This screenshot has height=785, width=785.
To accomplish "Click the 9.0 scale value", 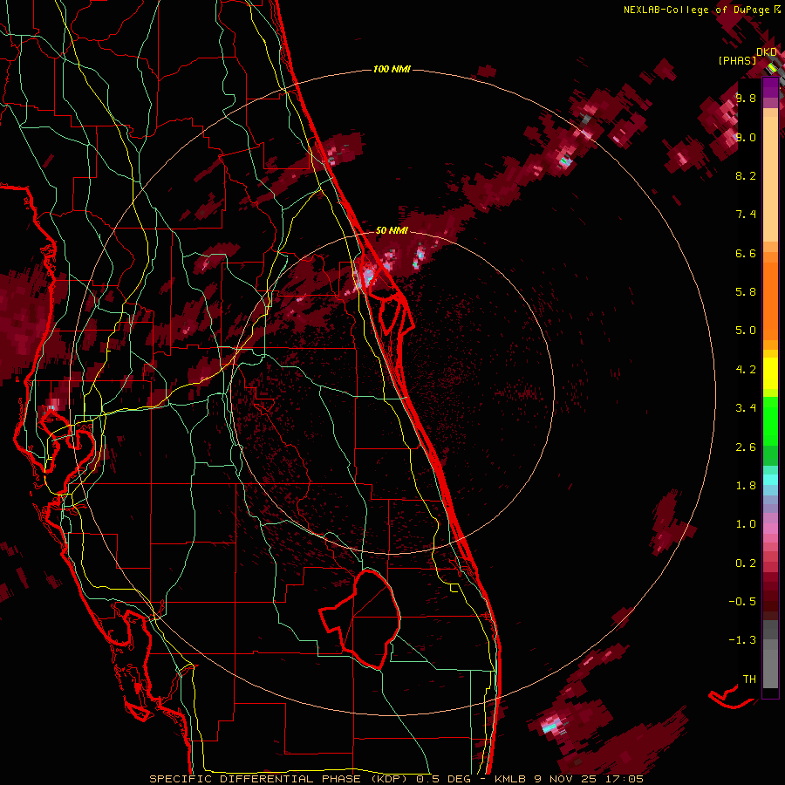I will pos(746,137).
